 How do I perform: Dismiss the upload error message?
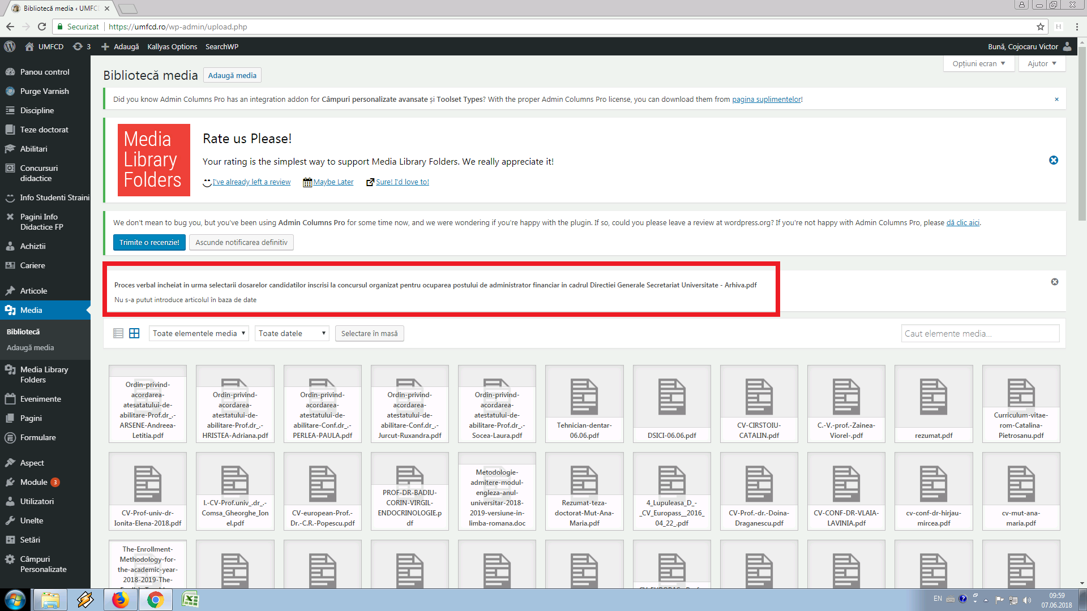1054,282
